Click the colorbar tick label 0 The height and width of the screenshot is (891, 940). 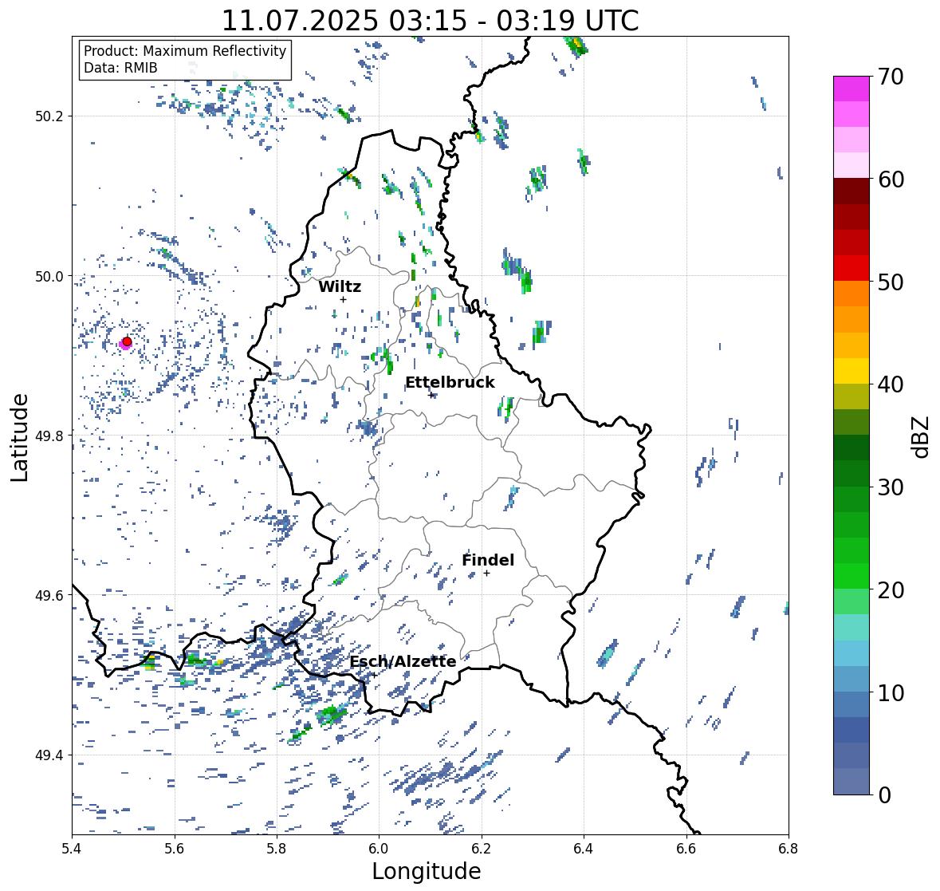tap(884, 795)
